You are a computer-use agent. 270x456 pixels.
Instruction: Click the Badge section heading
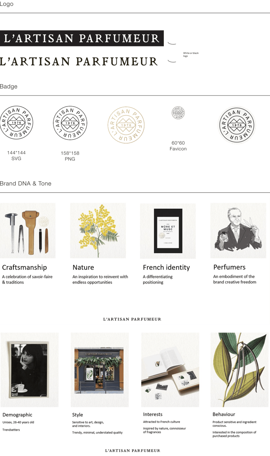point(9,86)
